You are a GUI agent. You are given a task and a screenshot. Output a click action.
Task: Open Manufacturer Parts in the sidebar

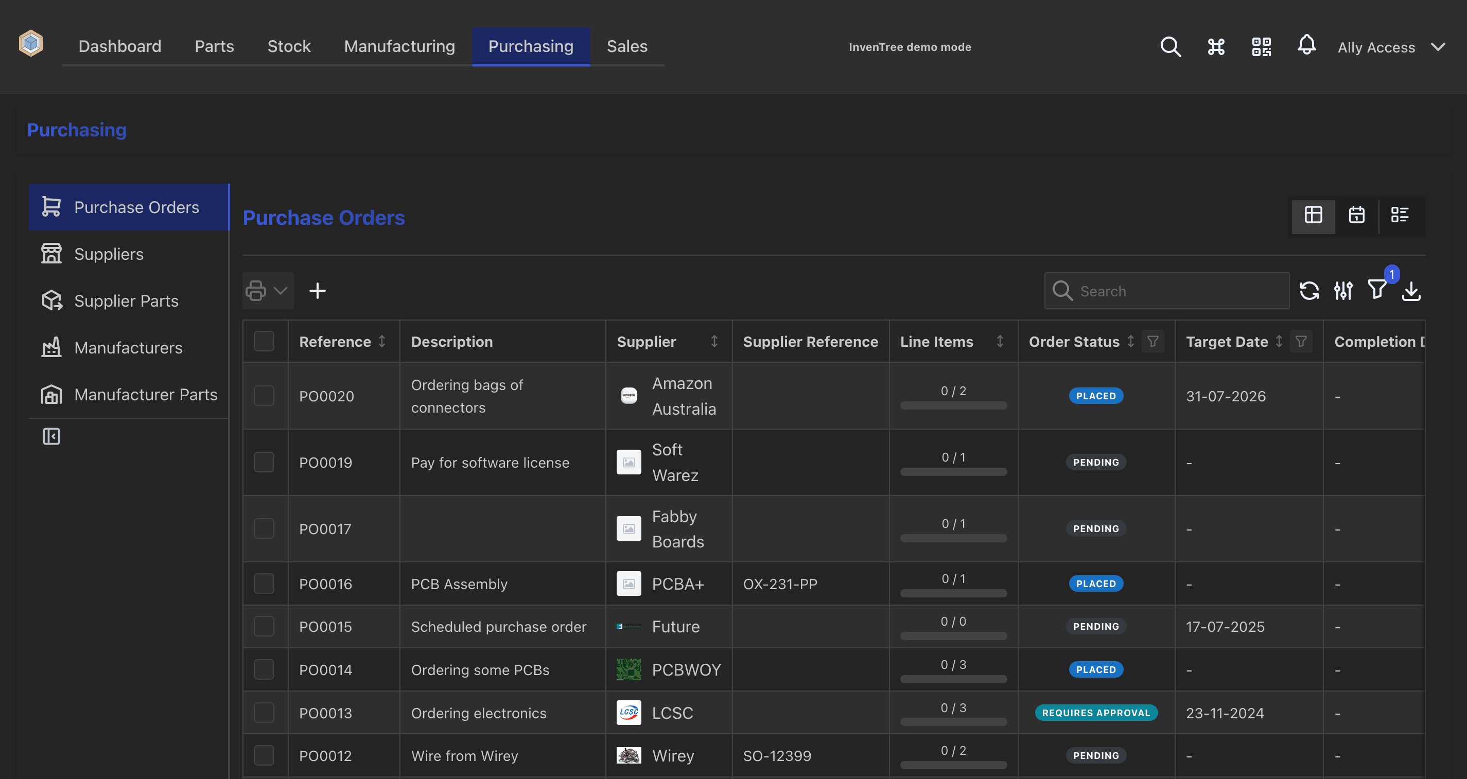(x=128, y=395)
